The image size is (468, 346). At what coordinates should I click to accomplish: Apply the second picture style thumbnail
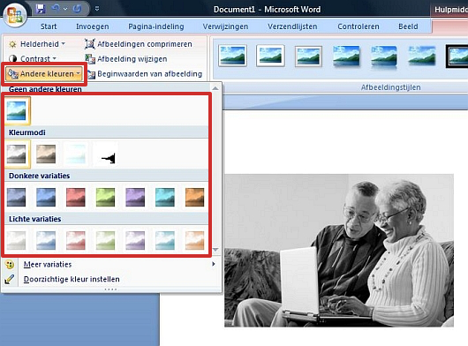270,56
